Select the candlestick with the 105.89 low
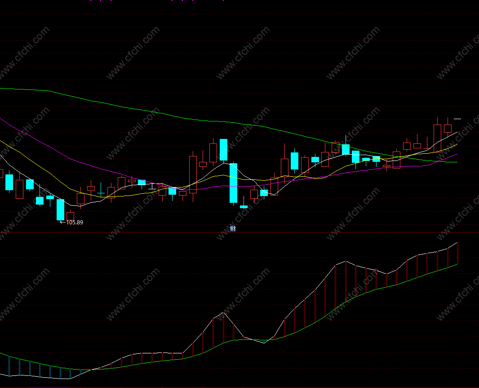Viewport: 479px width, 388px height. click(x=61, y=210)
